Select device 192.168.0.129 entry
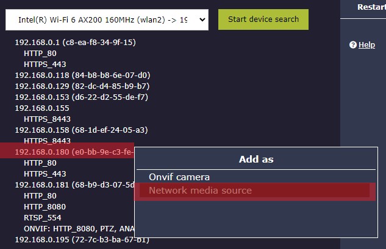 tap(82, 86)
